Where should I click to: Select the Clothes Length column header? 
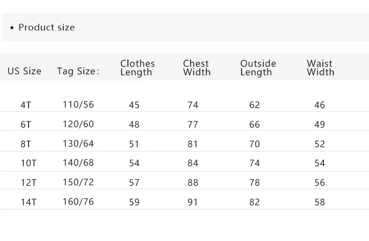[x=137, y=68]
